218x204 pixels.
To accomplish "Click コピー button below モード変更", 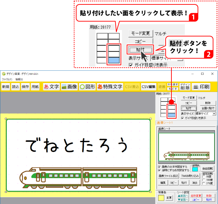I will coord(189,103).
